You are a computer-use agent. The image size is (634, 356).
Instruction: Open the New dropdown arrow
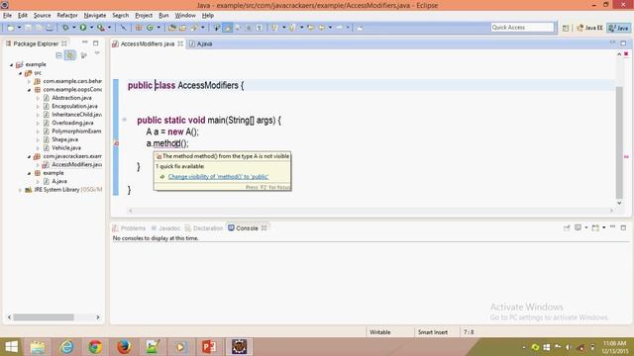click(x=19, y=28)
